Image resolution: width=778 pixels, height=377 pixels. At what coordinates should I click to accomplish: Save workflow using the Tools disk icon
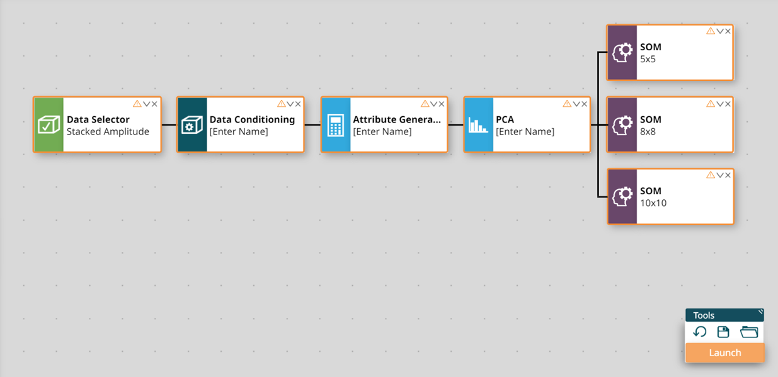coord(723,332)
